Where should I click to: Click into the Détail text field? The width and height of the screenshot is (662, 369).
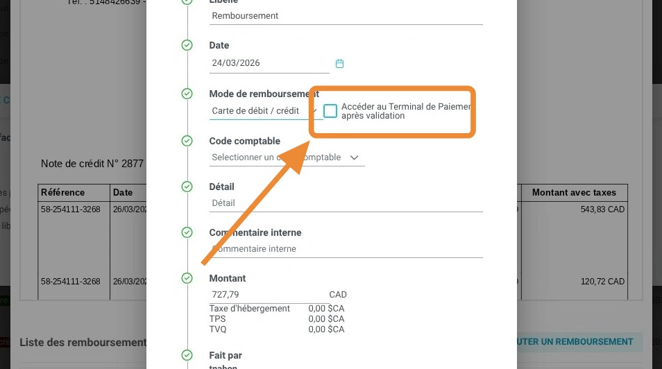tap(345, 203)
